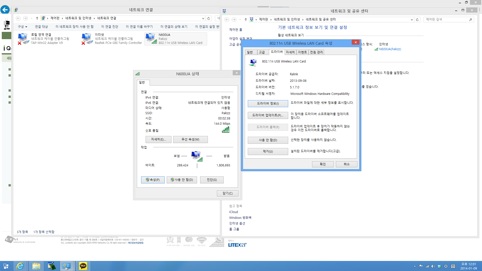Screen dimensions: 482x271
Task: Click the up arrow in 네트워크 및 공유 센터 window
Action: pos(246,20)
